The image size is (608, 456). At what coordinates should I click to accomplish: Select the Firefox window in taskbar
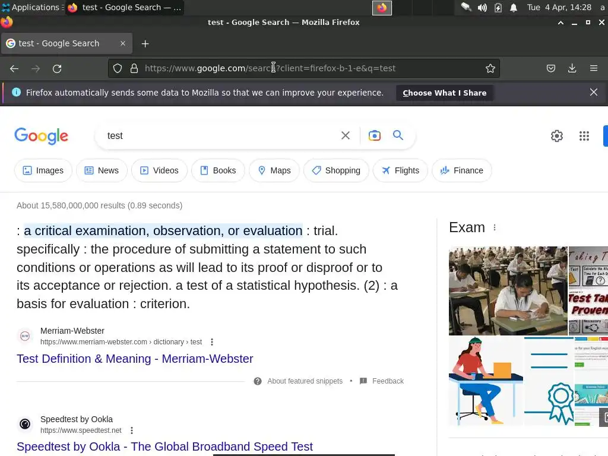pos(125,7)
